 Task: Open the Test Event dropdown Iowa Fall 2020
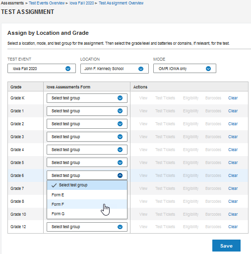[42, 69]
